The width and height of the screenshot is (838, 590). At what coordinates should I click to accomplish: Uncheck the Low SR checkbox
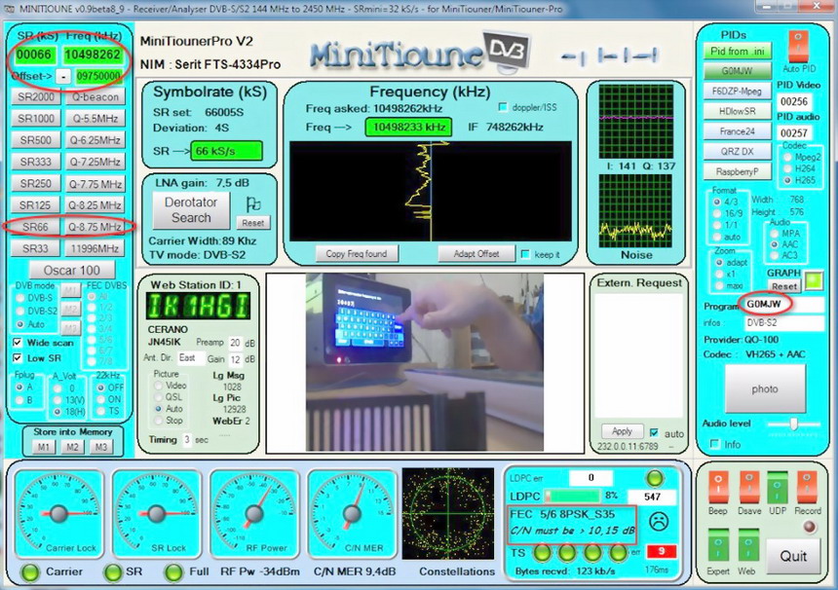[18, 357]
